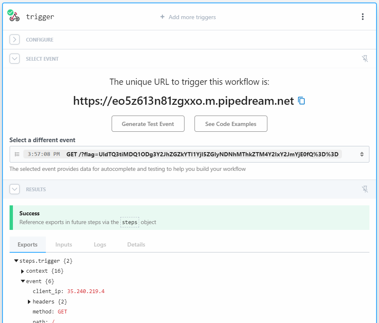Viewport: 379px width, 323px height.
Task: Expand the Configure section
Action: pyautogui.click(x=15, y=39)
